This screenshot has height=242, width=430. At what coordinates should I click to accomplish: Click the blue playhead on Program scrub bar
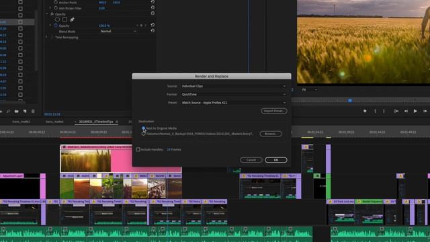tap(350, 101)
